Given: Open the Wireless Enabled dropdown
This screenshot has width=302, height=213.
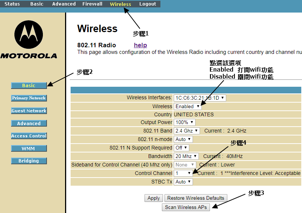Looking at the screenshot, I should [x=188, y=106].
